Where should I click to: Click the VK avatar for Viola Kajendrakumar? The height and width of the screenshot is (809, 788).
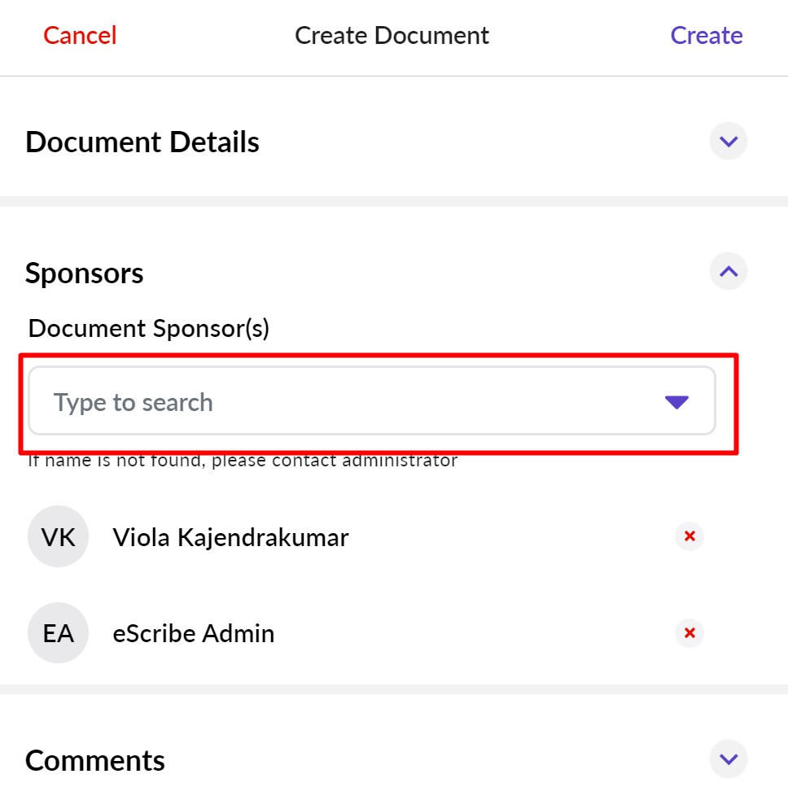58,536
